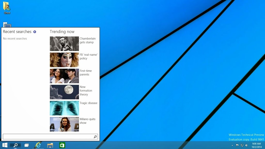Open the chest X-ray trending thumbnail
The image size is (265, 149).
pyautogui.click(x=64, y=108)
